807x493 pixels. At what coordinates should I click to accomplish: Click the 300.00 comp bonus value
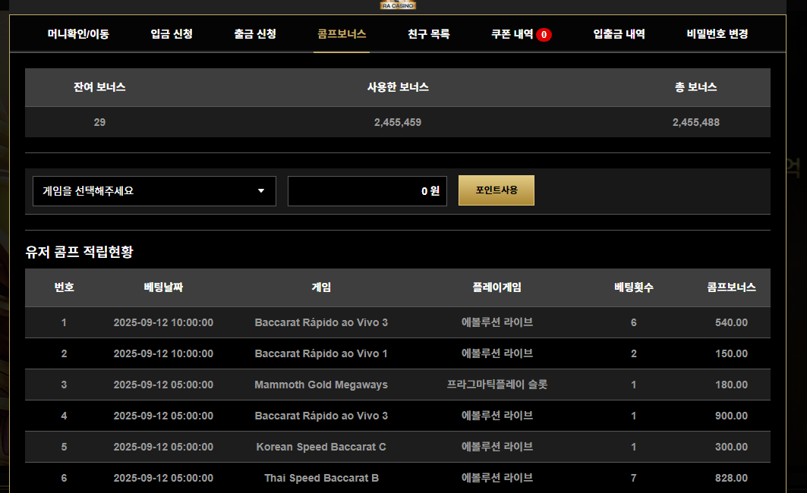coord(731,447)
